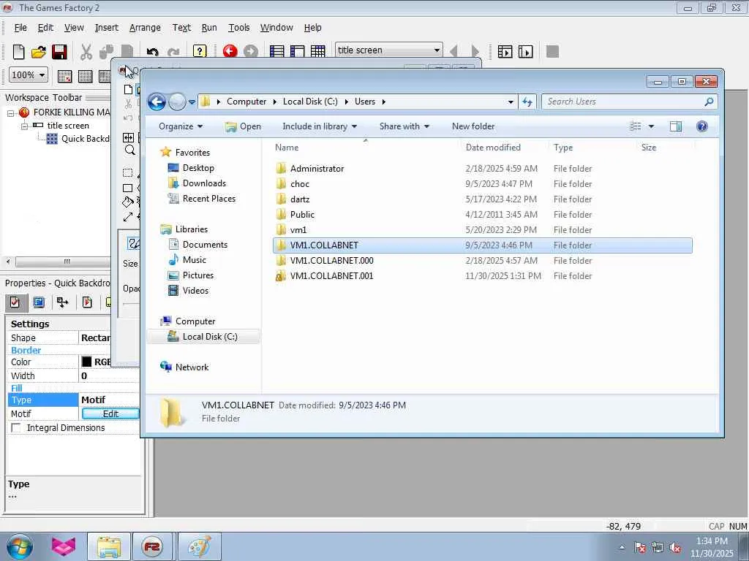Screen dimensions: 749x561
Task: Open Paint from the Windows taskbar
Action: tap(200, 546)
